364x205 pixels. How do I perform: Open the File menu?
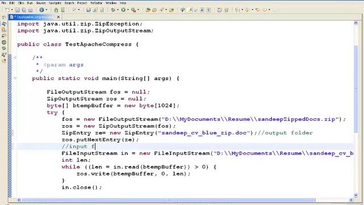click(x=4, y=3)
